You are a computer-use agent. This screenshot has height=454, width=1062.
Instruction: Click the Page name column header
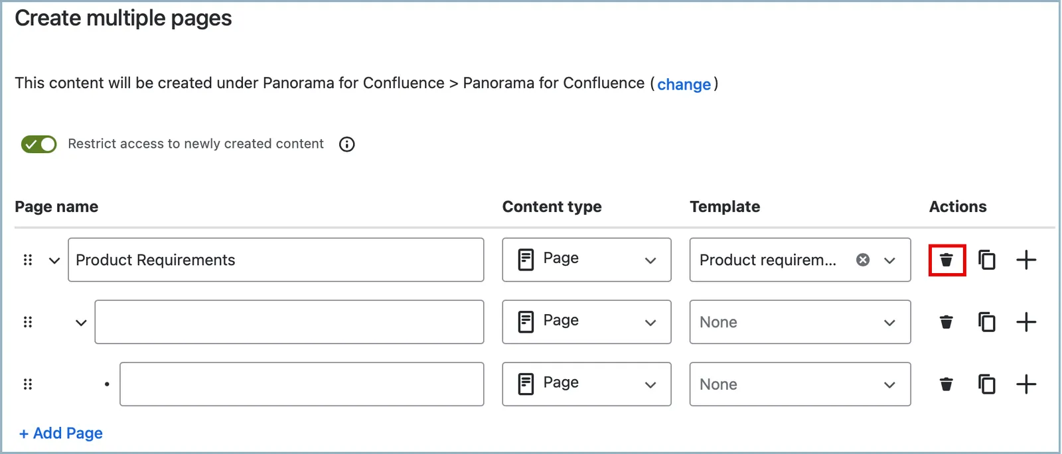point(56,207)
